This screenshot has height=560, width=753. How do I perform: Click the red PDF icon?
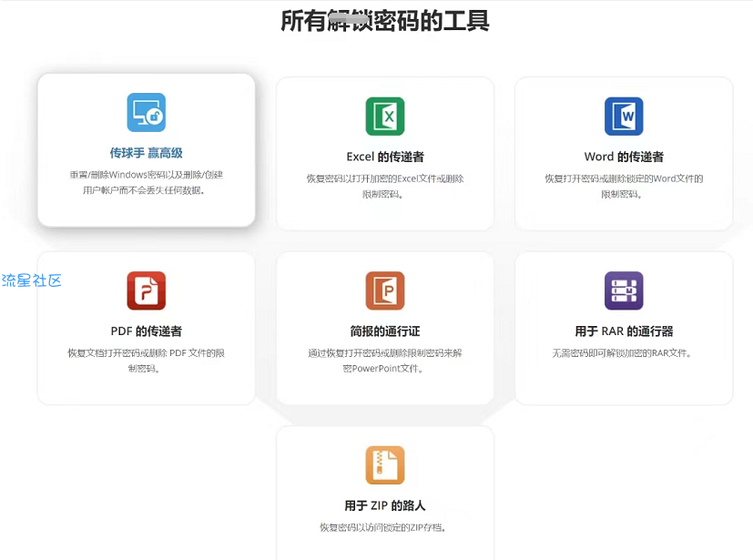146,290
